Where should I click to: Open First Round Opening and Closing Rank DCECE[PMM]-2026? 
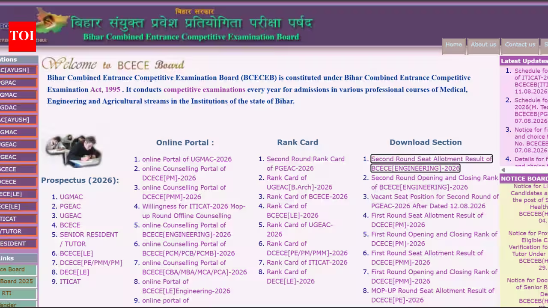pyautogui.click(x=434, y=276)
